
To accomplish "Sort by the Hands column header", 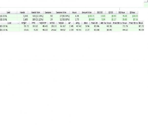I will click(x=22, y=13).
